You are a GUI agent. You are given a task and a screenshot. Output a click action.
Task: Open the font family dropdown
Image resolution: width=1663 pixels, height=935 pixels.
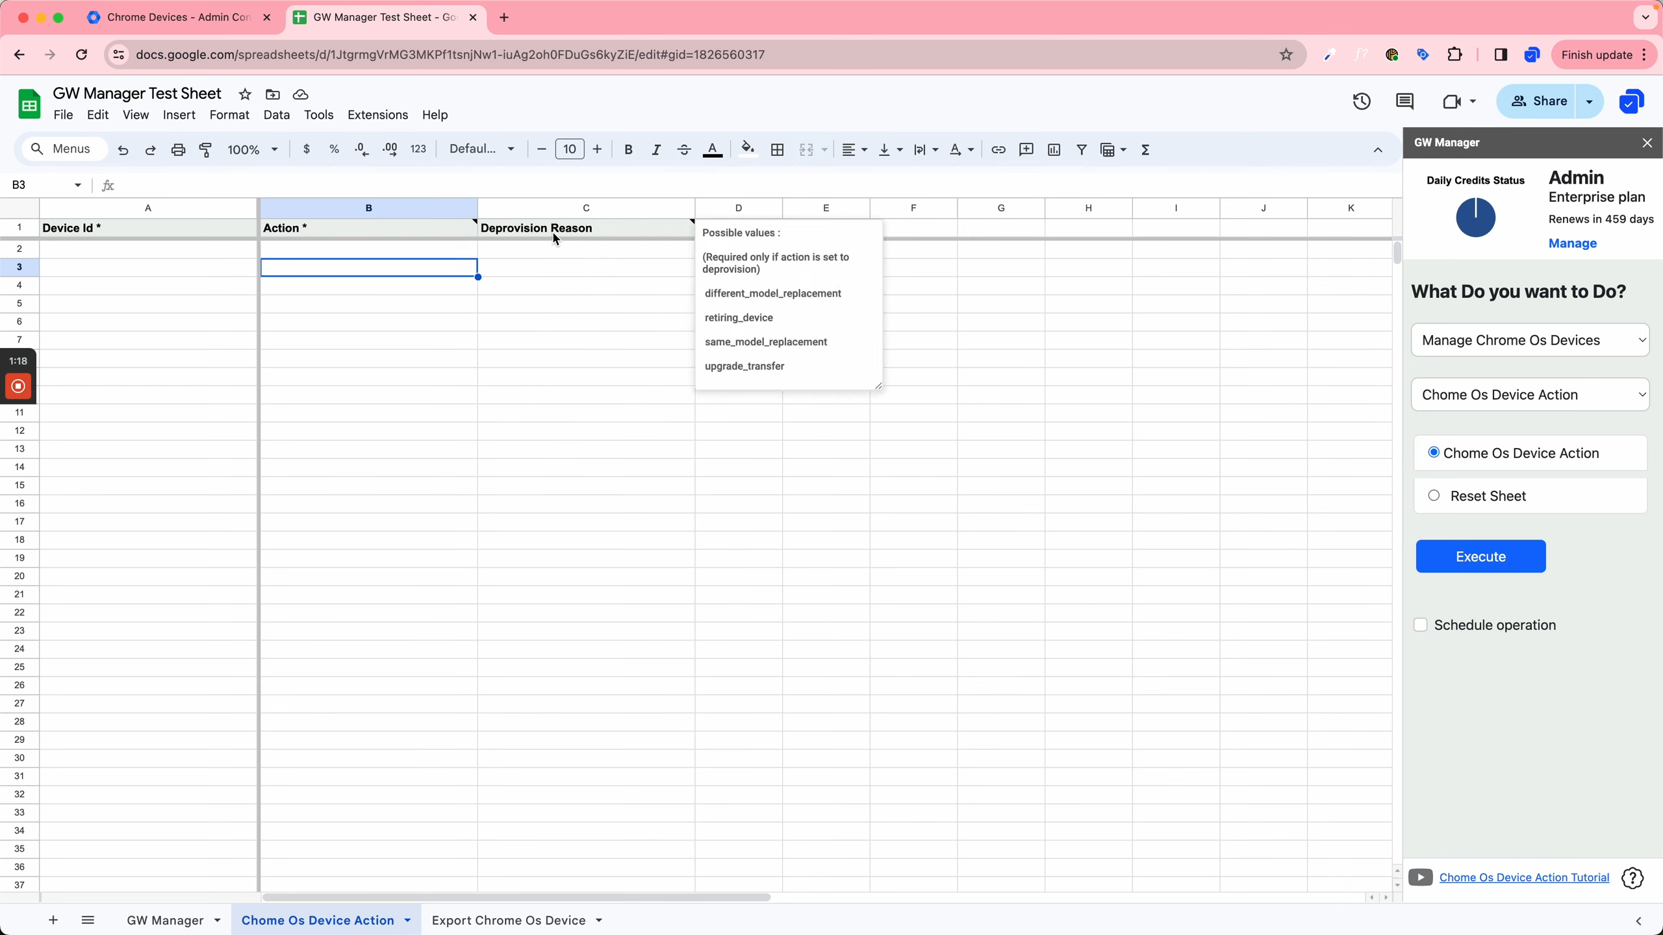[x=482, y=149]
